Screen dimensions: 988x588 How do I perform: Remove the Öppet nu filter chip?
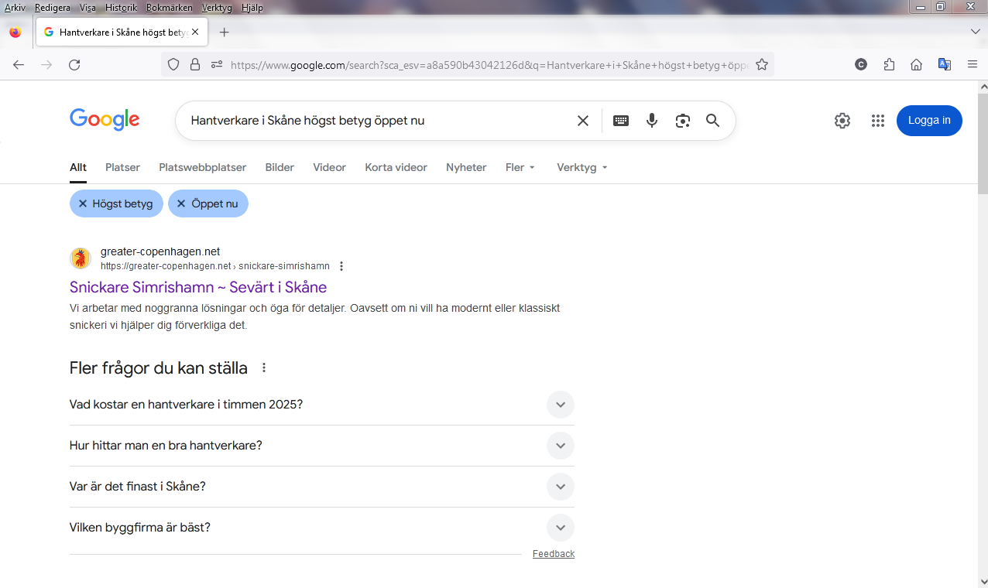pos(181,203)
